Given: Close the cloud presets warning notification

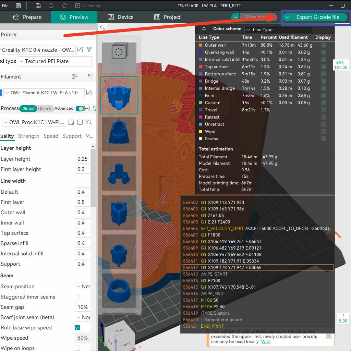Looking at the screenshot, I should [328, 336].
